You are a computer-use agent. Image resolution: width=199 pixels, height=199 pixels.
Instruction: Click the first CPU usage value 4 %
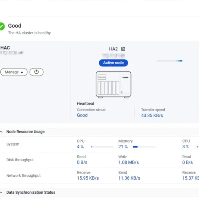pyautogui.click(x=80, y=147)
